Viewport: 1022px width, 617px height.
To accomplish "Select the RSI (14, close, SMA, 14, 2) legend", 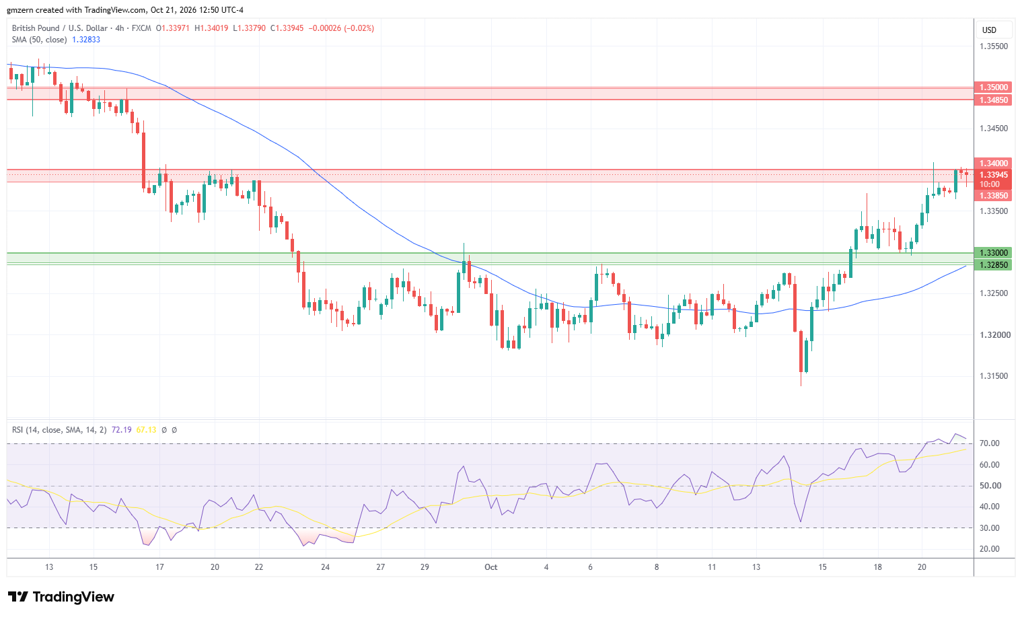I will [x=59, y=430].
